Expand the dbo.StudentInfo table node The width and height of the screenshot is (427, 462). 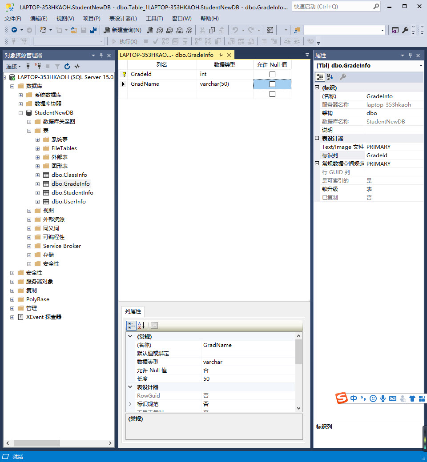[x=38, y=192]
